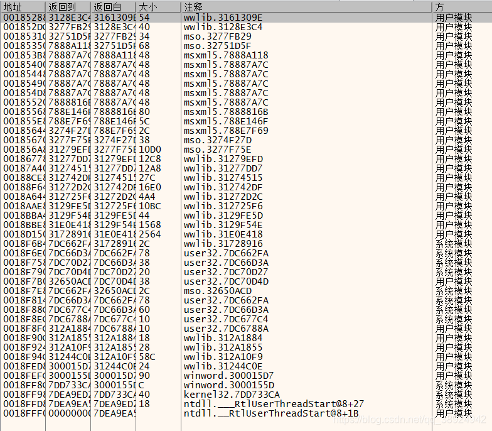Click the msxml5.7888816B comment entry

(226, 112)
